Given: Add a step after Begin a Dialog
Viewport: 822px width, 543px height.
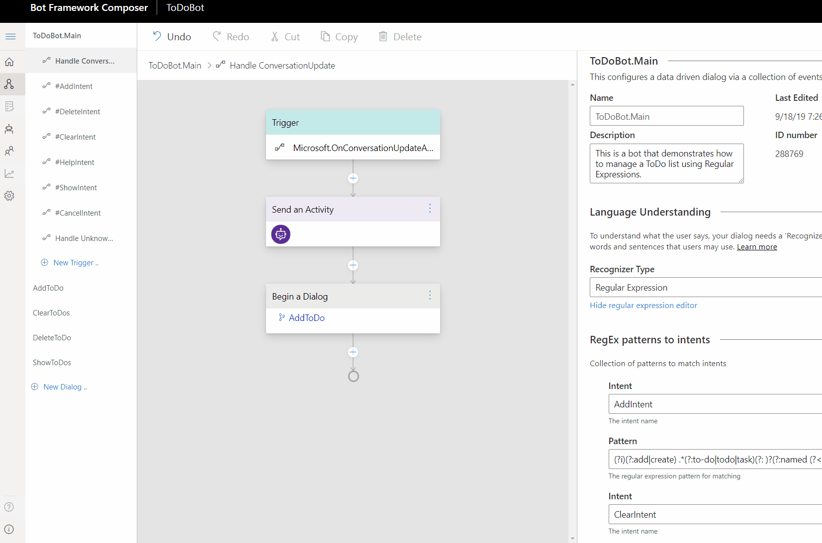Looking at the screenshot, I should coord(353,352).
